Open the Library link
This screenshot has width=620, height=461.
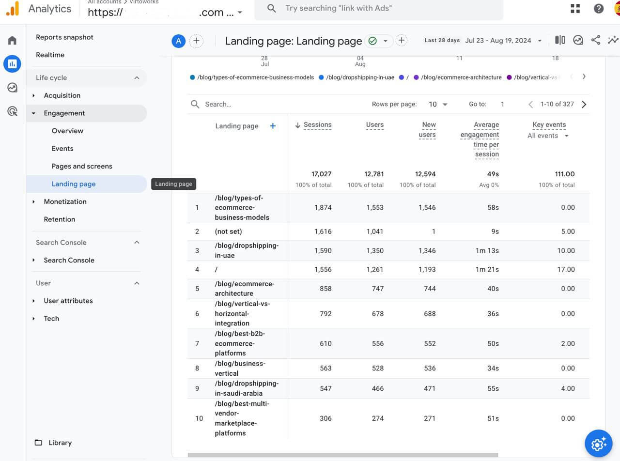click(60, 443)
